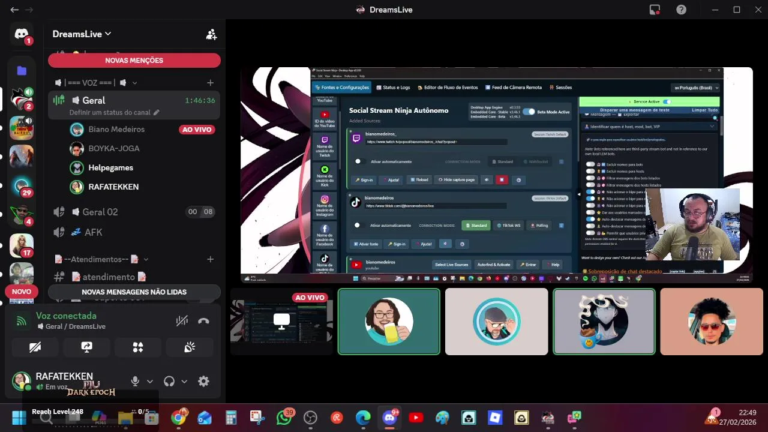Open DreamsLive server menu dropdown
The image size is (768, 432).
82,34
